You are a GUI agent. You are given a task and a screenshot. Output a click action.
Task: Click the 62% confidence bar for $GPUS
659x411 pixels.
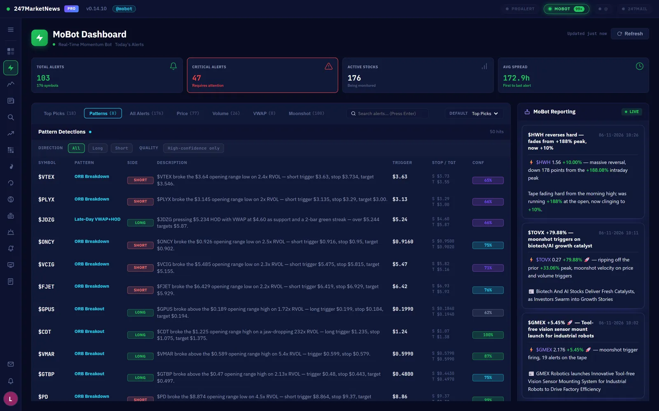(488, 313)
